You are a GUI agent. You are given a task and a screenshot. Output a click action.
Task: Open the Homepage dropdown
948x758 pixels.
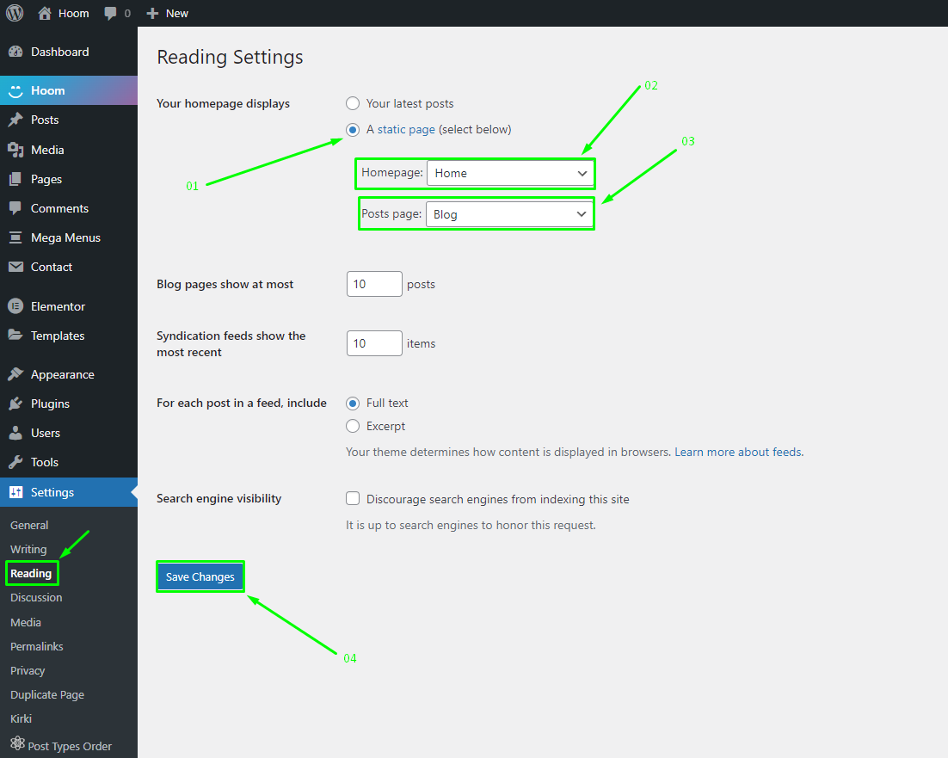(x=510, y=173)
